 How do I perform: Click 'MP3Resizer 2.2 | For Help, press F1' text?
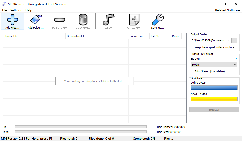[x=27, y=139]
